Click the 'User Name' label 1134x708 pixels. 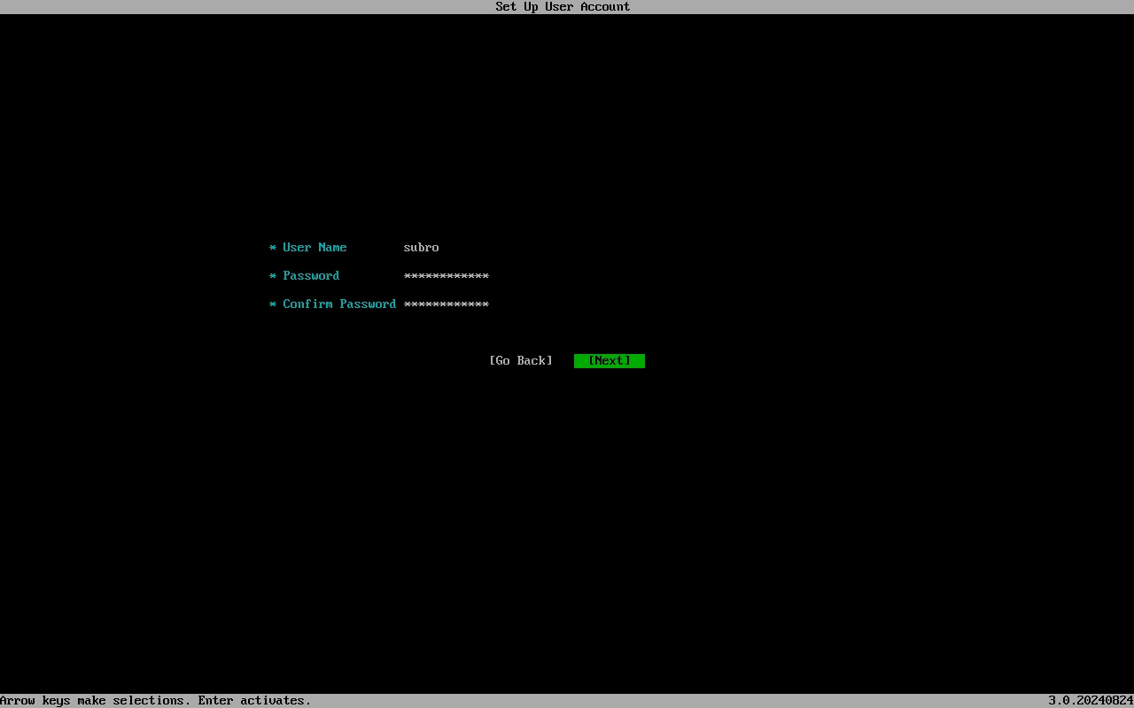pyautogui.click(x=315, y=247)
